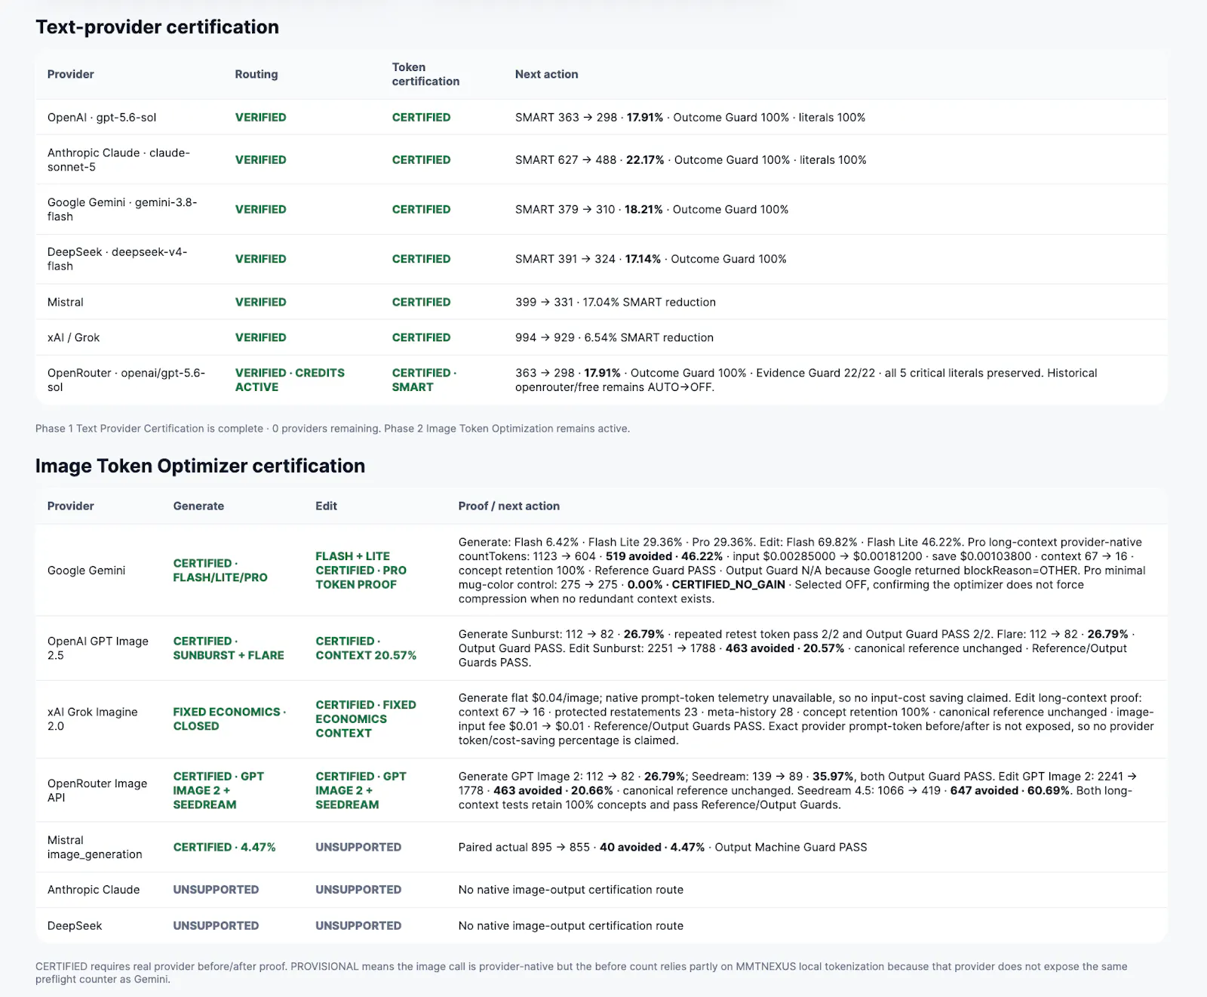Click 'Paired actual 895 → 855' proof text

pos(662,847)
